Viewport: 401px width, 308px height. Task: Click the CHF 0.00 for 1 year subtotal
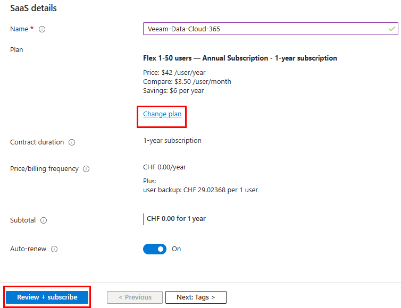pos(176,219)
